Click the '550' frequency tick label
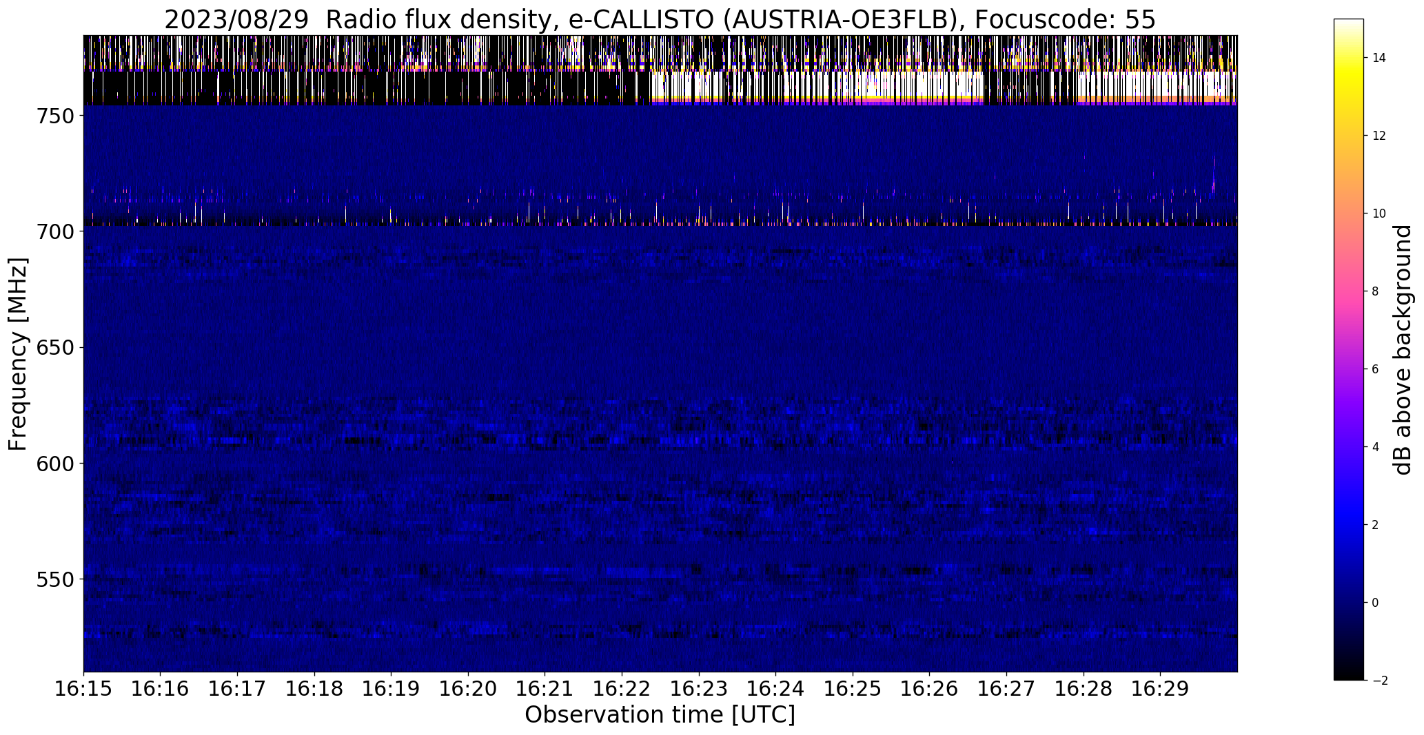This screenshot has height=735, width=1424. 54,579
